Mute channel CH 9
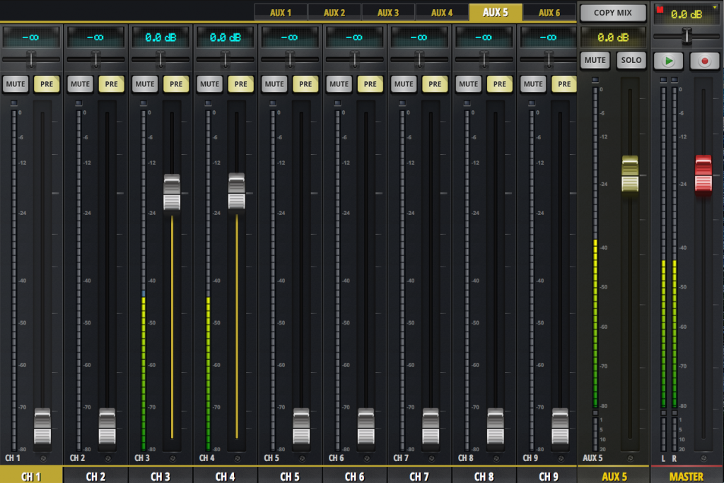The height and width of the screenshot is (483, 724). pos(532,84)
